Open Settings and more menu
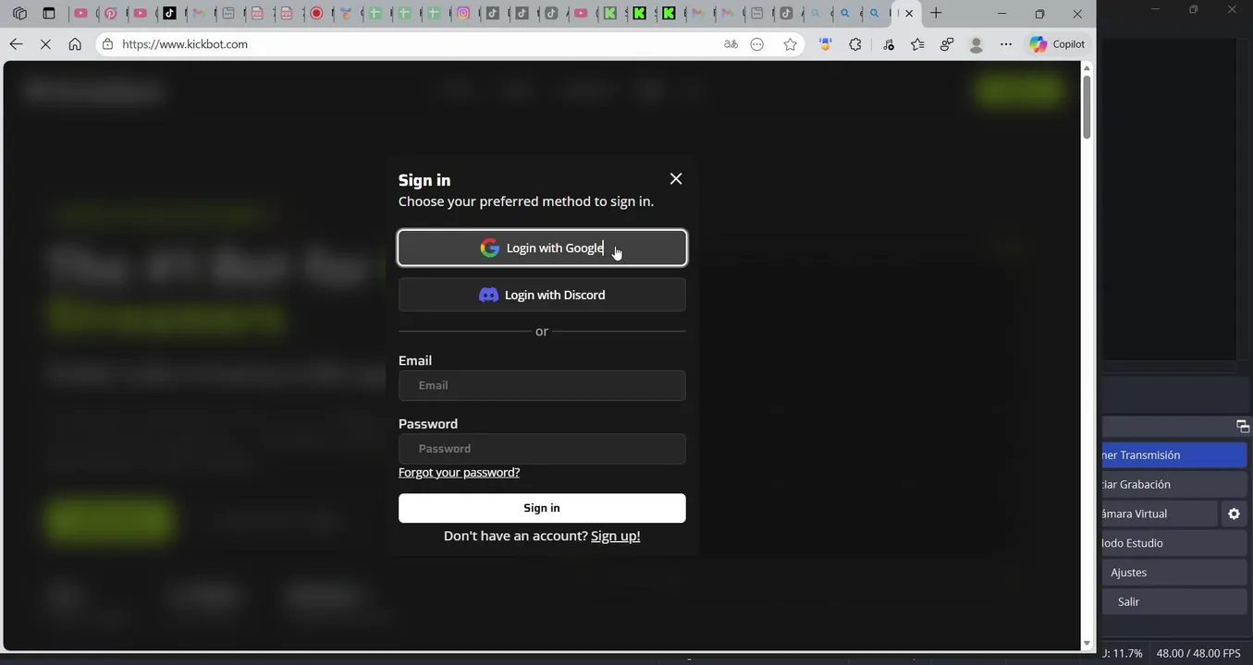The image size is (1253, 665). (1006, 44)
